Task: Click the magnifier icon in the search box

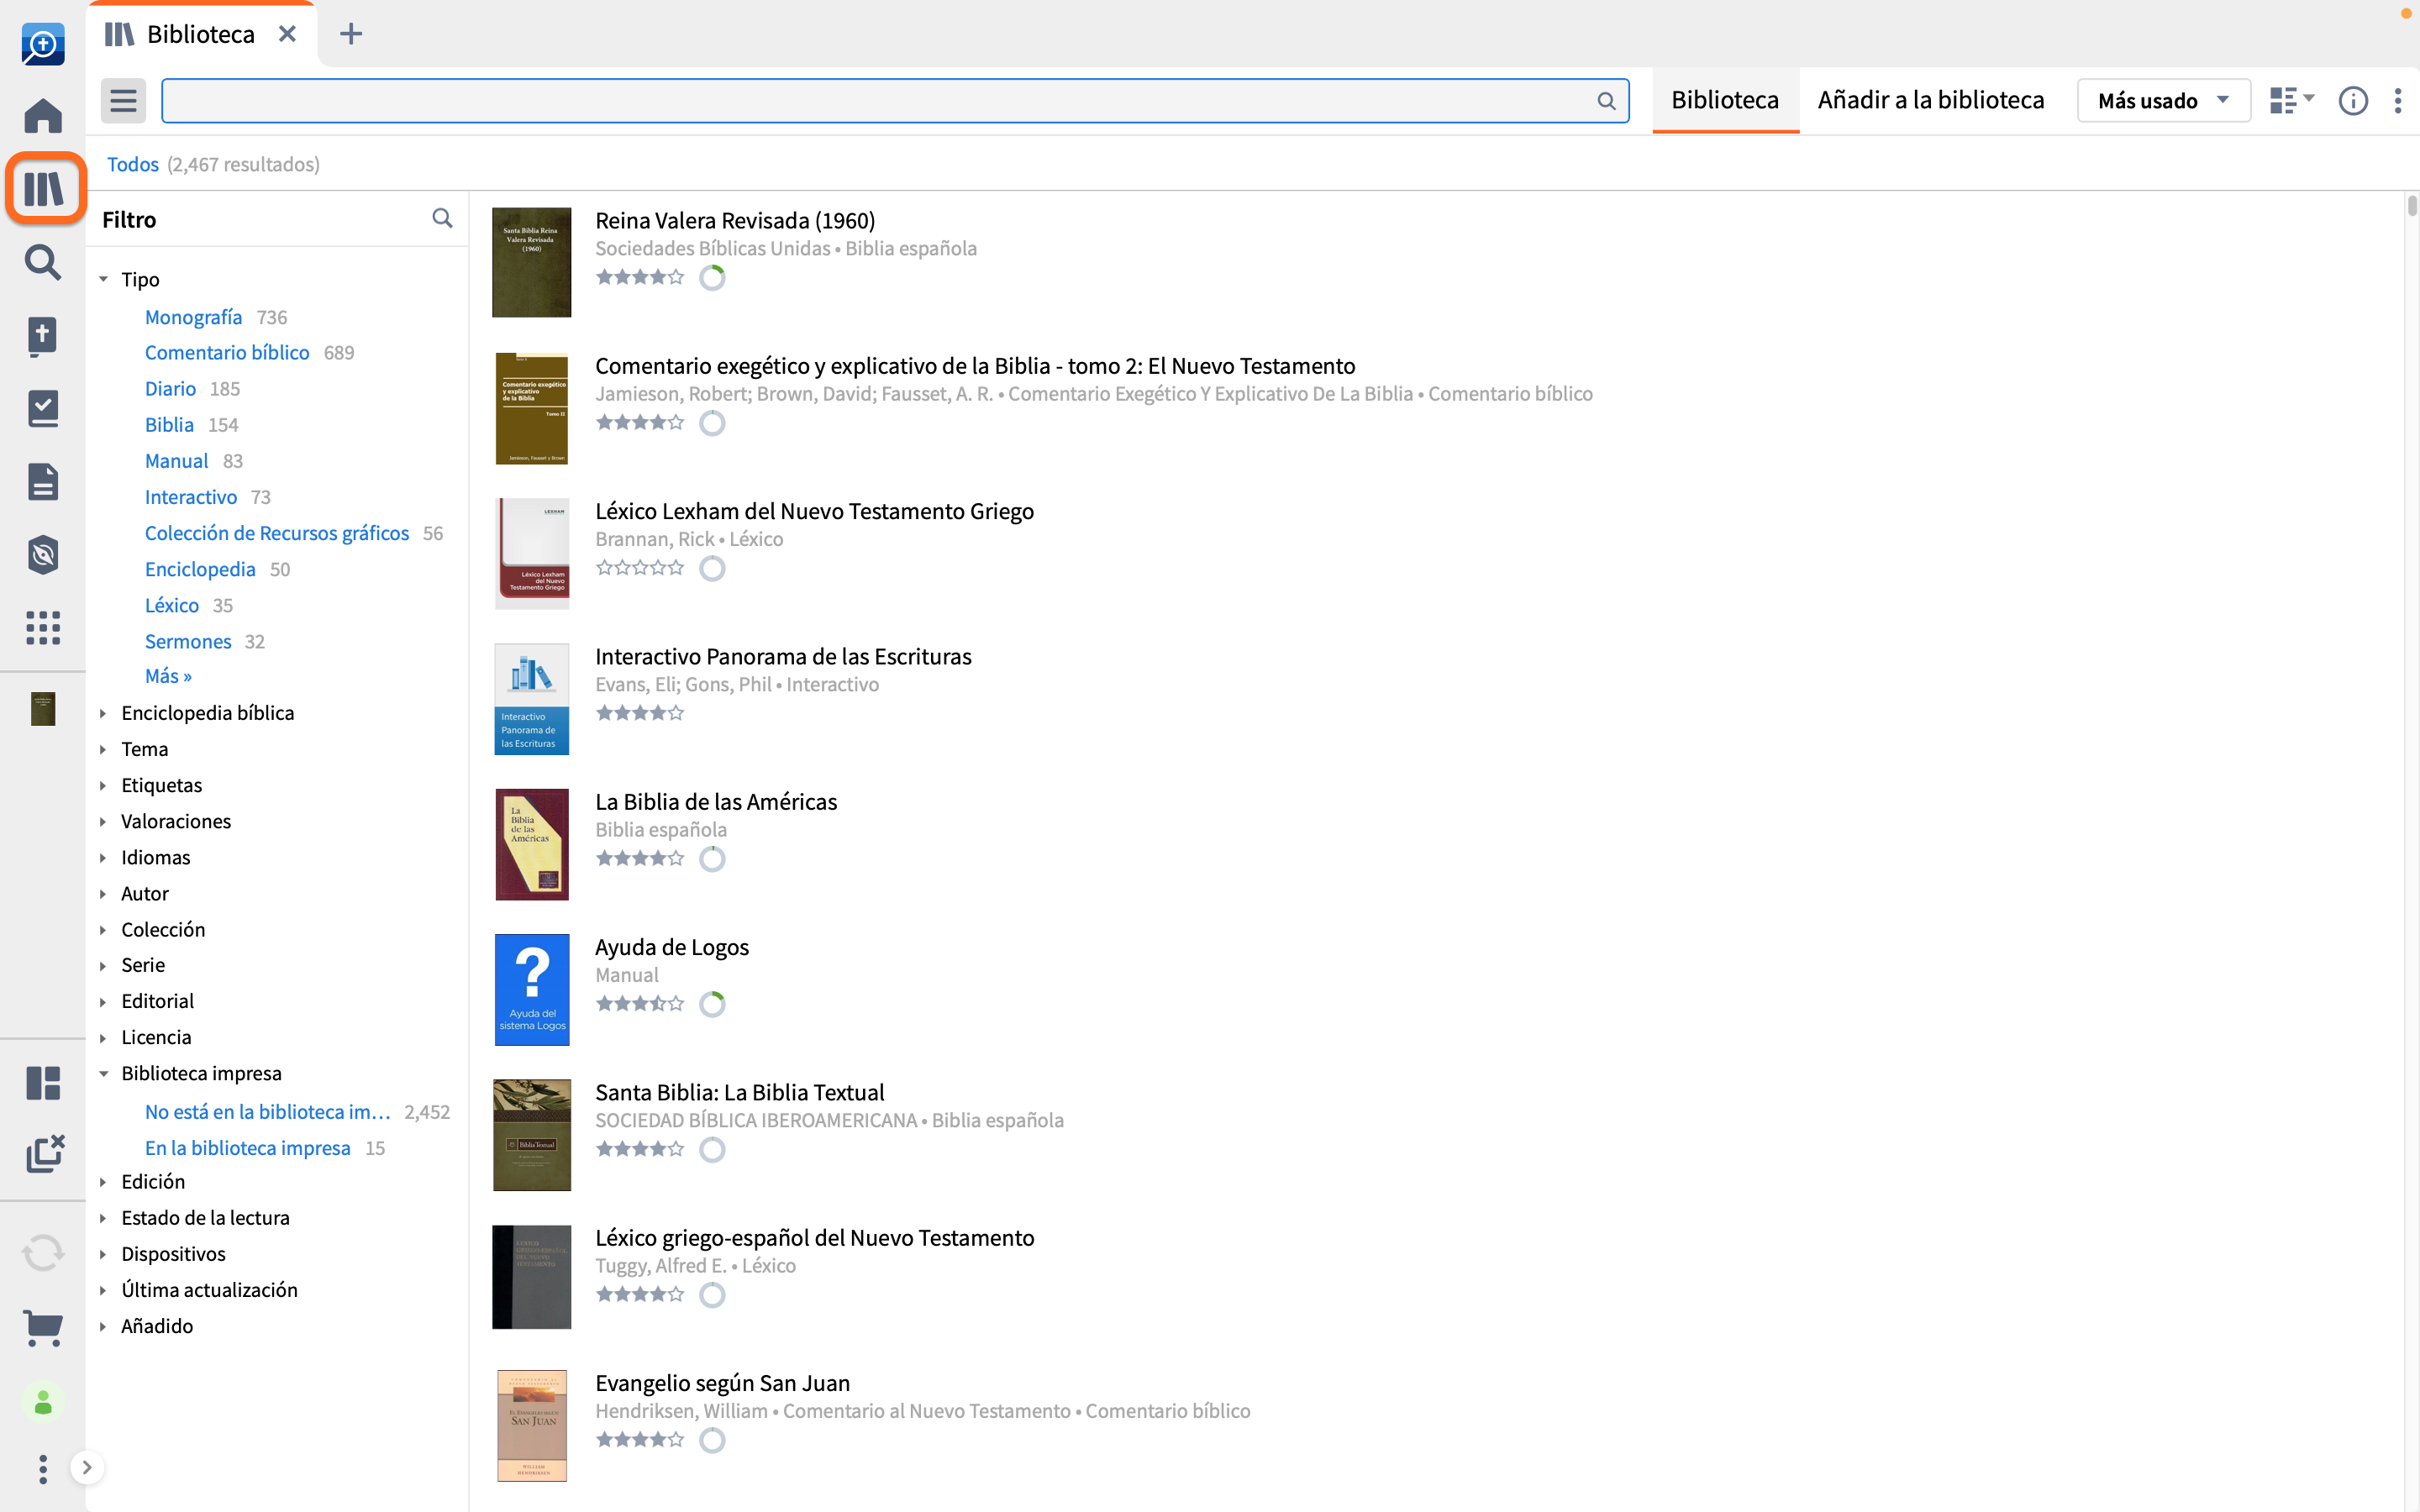Action: [x=1606, y=101]
